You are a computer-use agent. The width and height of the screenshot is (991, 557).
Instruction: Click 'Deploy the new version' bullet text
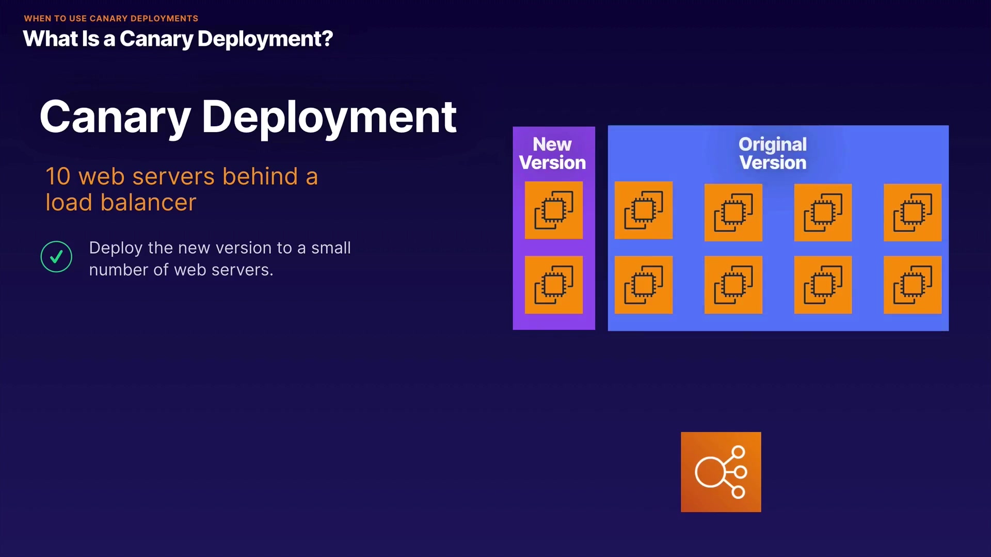click(219, 258)
